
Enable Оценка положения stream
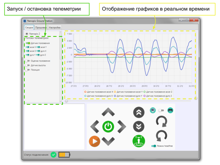click(x=28, y=61)
